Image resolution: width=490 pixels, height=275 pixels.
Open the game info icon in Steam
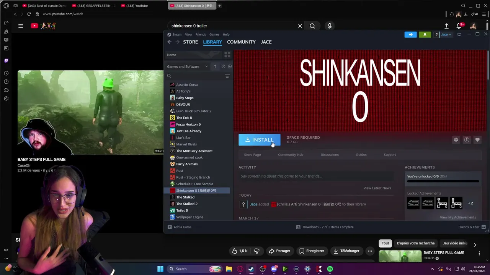click(467, 140)
